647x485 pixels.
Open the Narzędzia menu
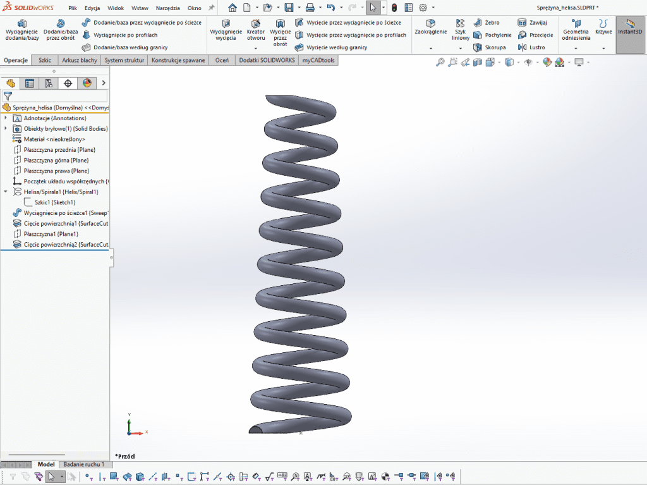pos(166,8)
